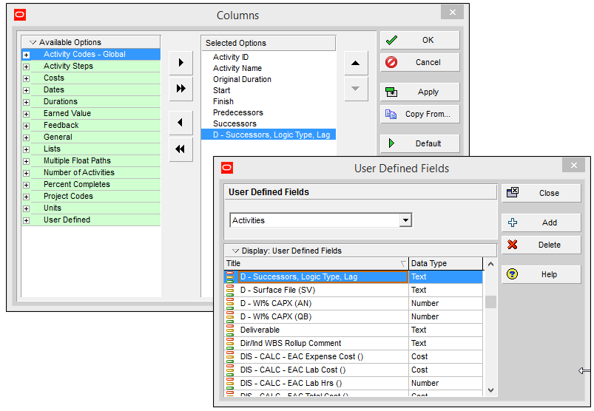Move selected column up with up arrow
This screenshot has height=411, width=594.
point(356,63)
